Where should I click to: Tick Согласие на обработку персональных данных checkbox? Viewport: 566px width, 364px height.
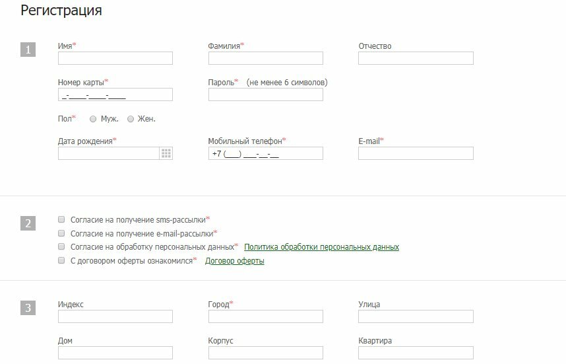point(61,246)
